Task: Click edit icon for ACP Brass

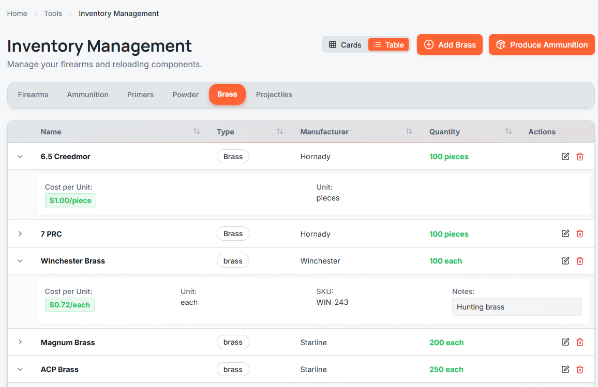Action: 565,369
